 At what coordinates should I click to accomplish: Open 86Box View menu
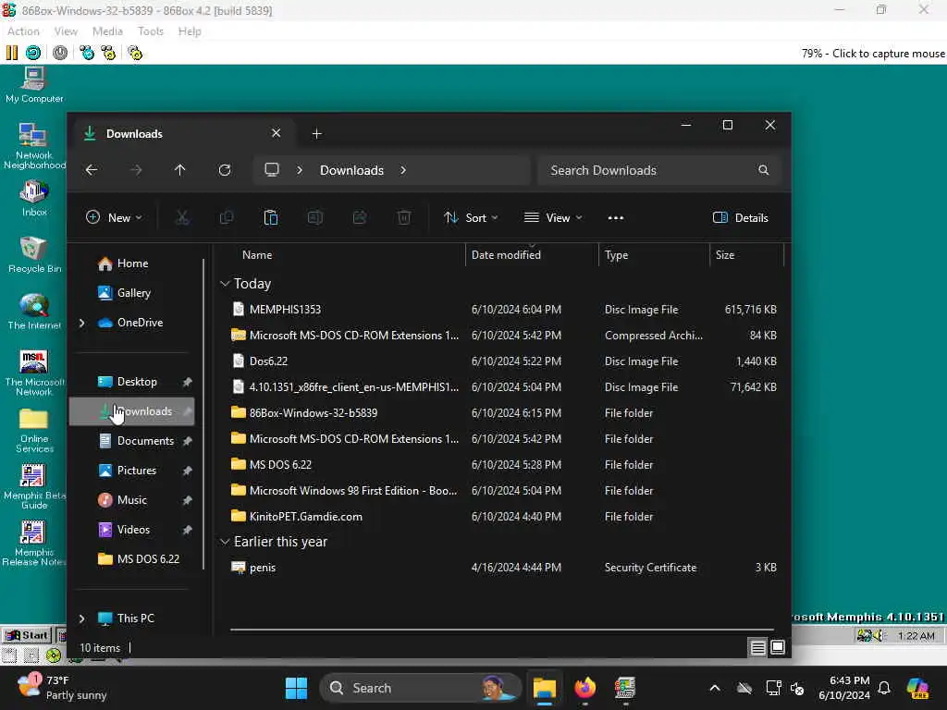[x=66, y=31]
